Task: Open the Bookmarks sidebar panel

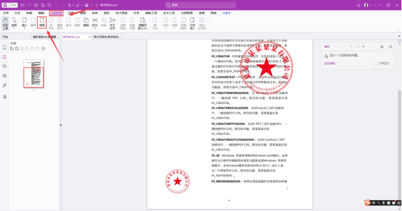Action: pos(5,47)
